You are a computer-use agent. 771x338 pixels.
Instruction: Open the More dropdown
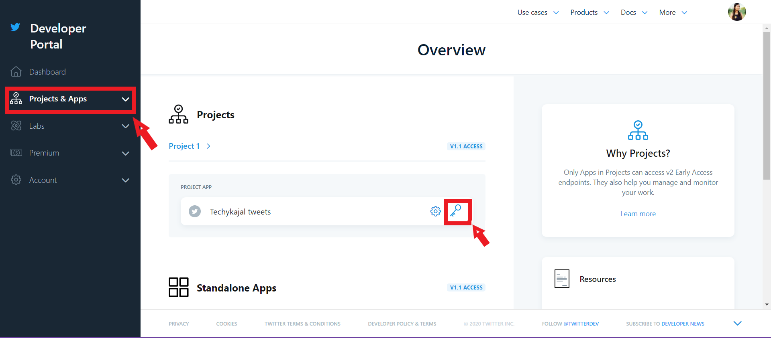673,12
